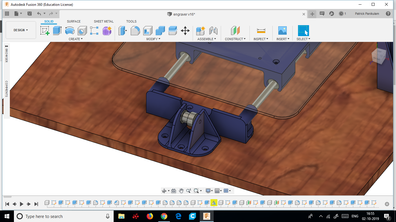
Task: Activate the Pan tool in the navigation bar
Action: pos(181,190)
